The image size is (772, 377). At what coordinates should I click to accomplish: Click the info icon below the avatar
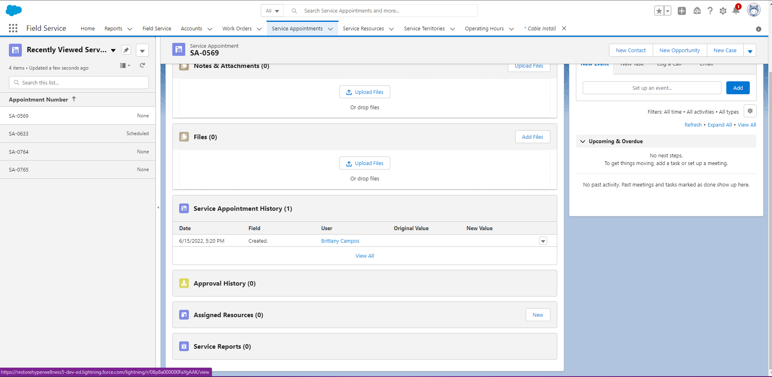pos(759,29)
